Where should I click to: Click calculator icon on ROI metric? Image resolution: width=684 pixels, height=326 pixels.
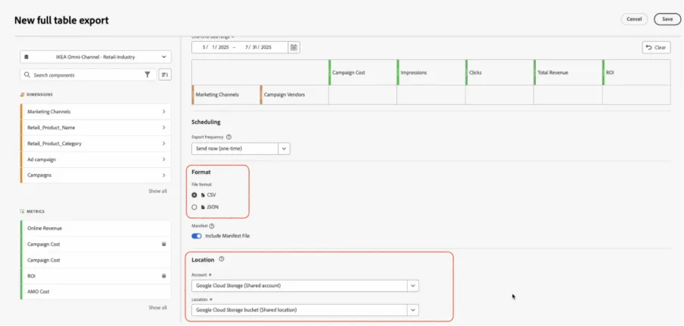[x=164, y=277]
